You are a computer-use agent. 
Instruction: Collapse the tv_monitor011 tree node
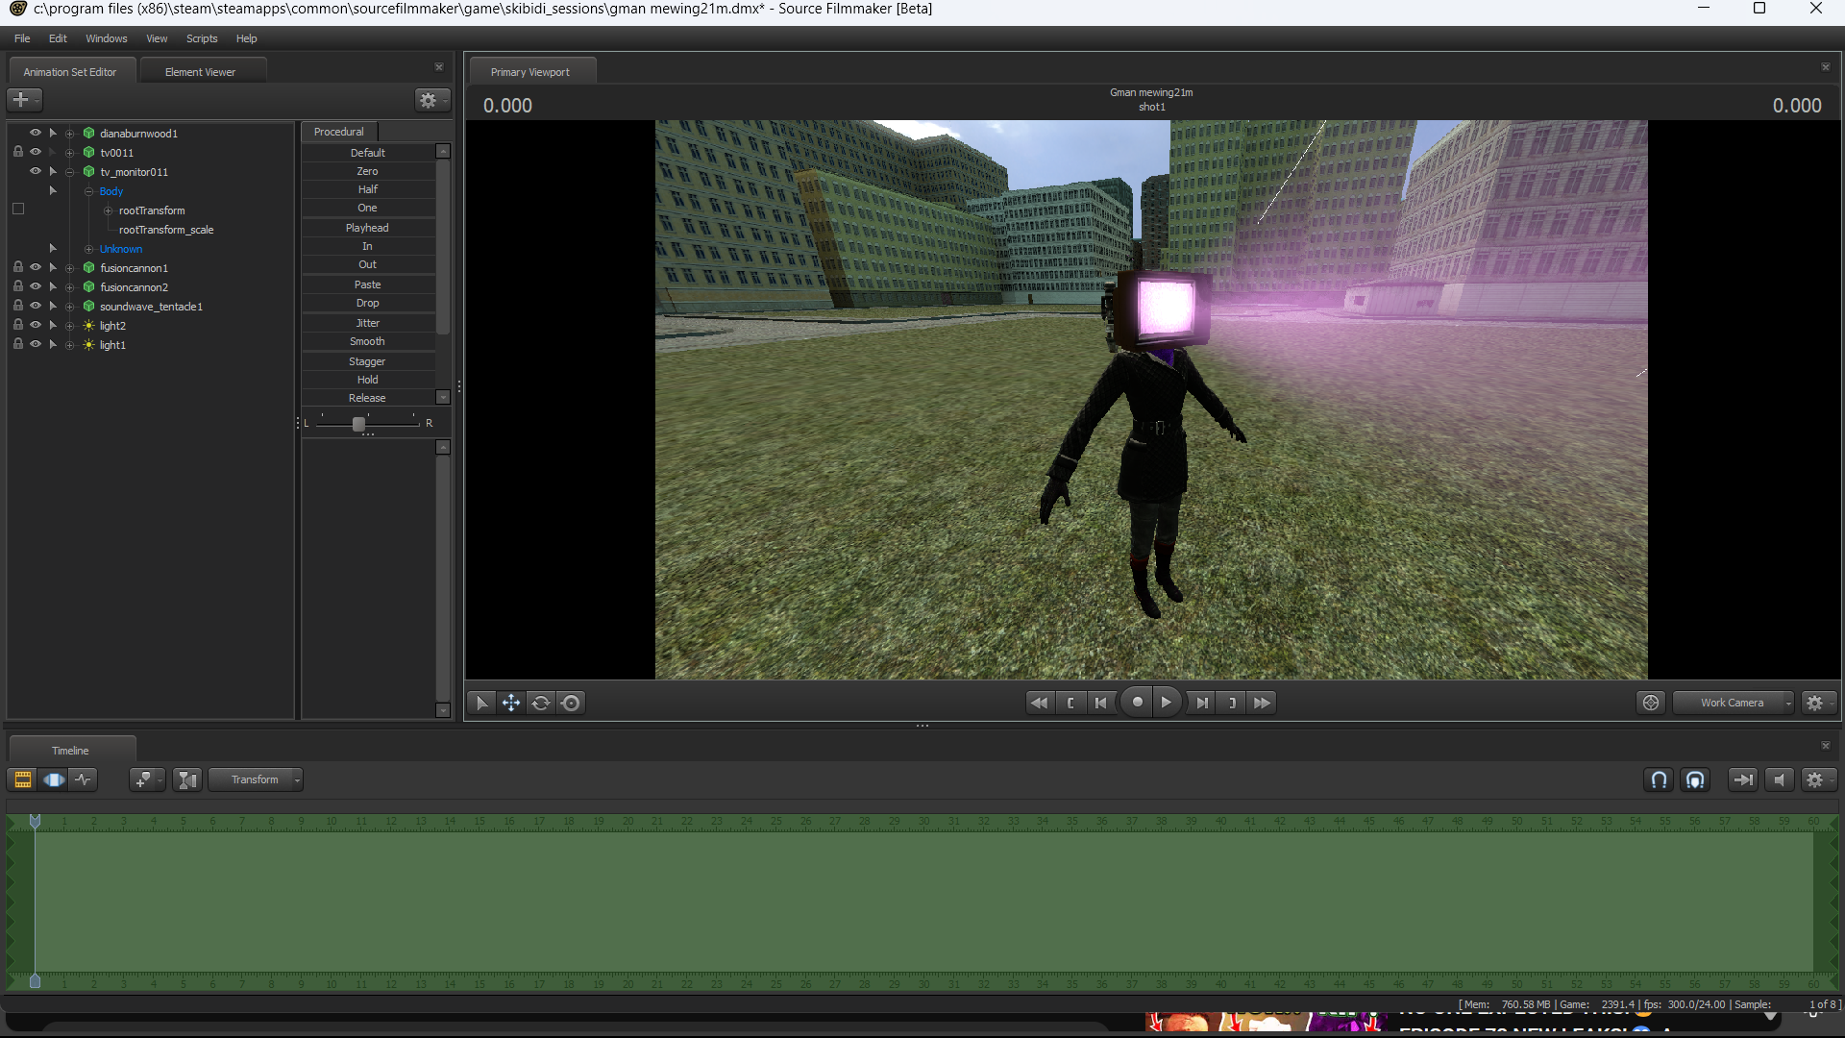70,172
